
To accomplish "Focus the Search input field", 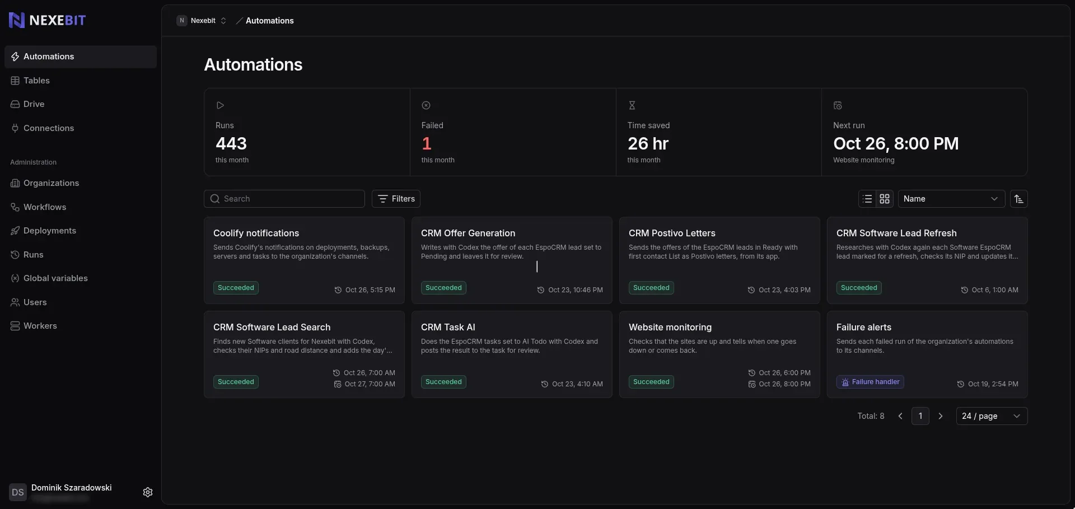I will [284, 199].
